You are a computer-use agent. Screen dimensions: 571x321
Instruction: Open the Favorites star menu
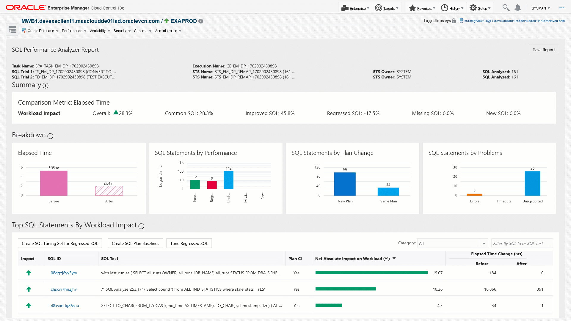(422, 8)
